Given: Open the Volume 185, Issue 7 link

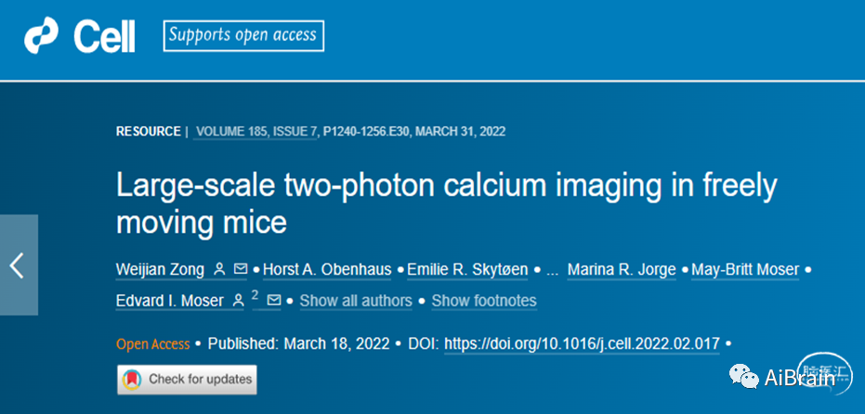Looking at the screenshot, I should click(255, 132).
